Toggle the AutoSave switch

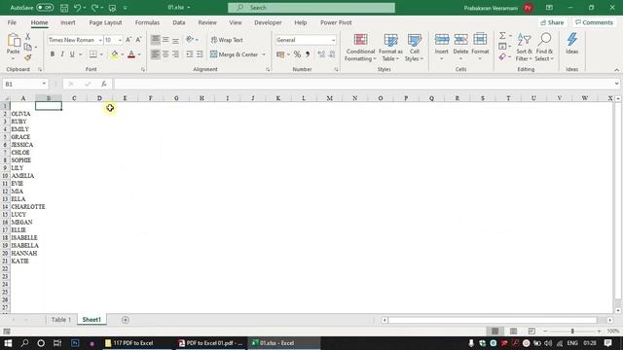click(x=45, y=8)
